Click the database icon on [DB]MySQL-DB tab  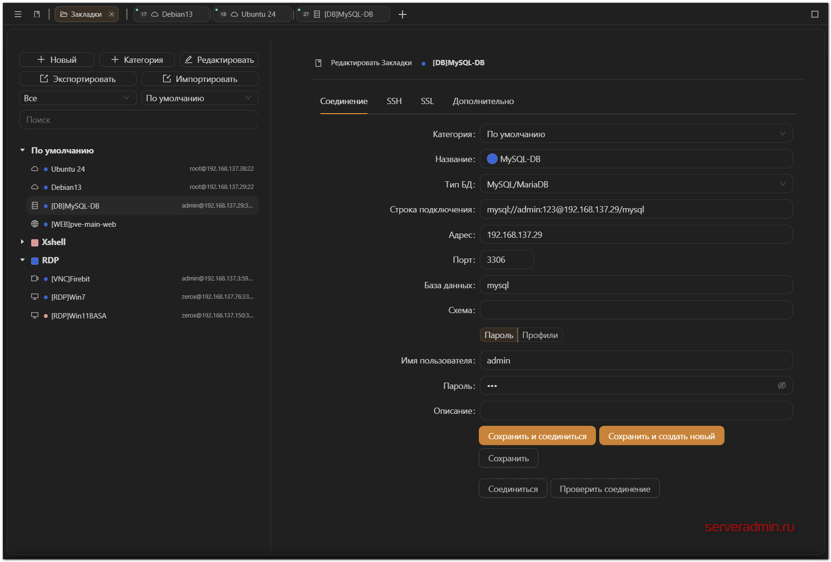317,14
